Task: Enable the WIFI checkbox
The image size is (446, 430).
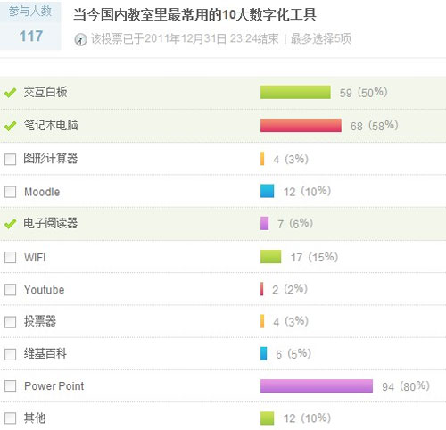Action: tap(10, 257)
